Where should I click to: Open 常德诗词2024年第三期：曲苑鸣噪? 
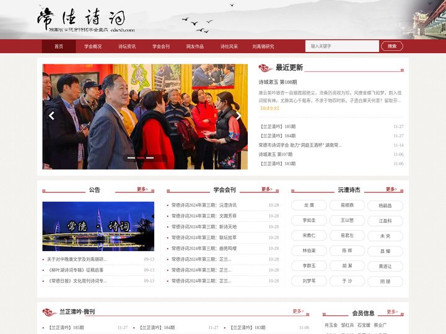(204, 248)
